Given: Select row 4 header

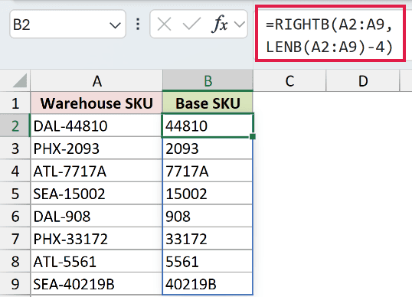Looking at the screenshot, I should coord(15,171).
